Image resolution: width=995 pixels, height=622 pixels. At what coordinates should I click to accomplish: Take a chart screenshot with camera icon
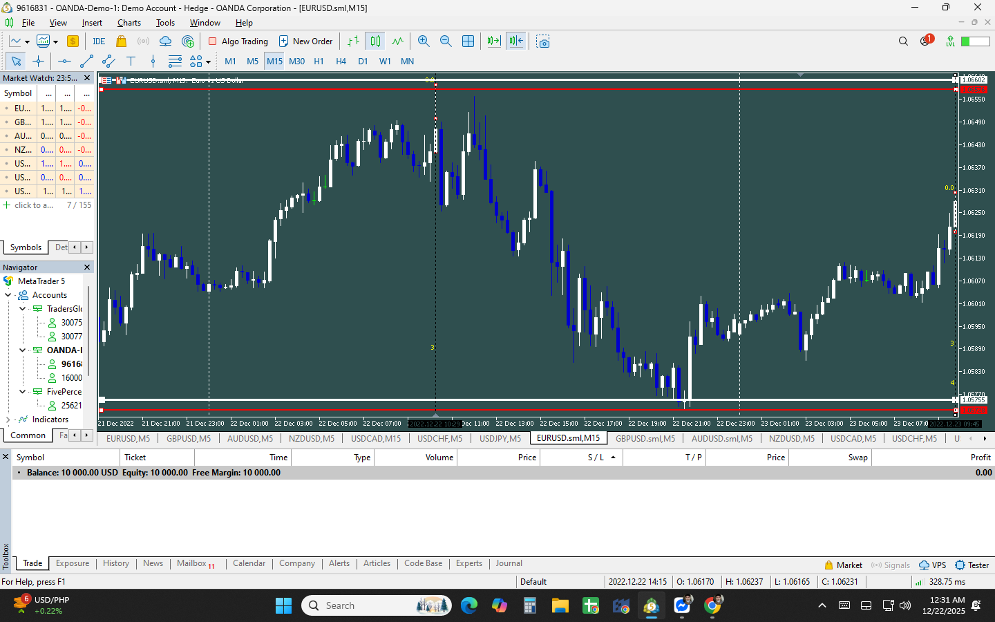543,41
